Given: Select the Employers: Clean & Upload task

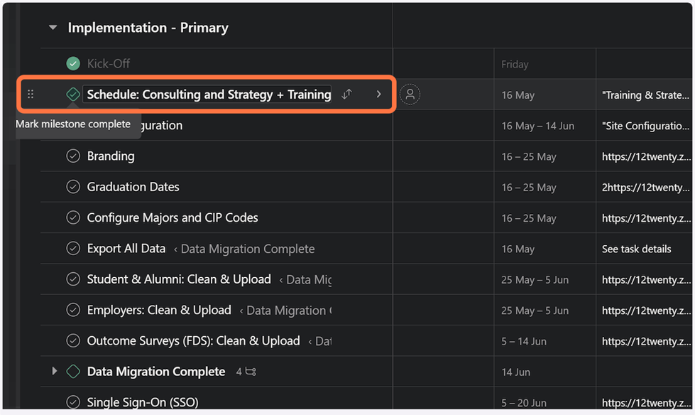Looking at the screenshot, I should pos(158,311).
